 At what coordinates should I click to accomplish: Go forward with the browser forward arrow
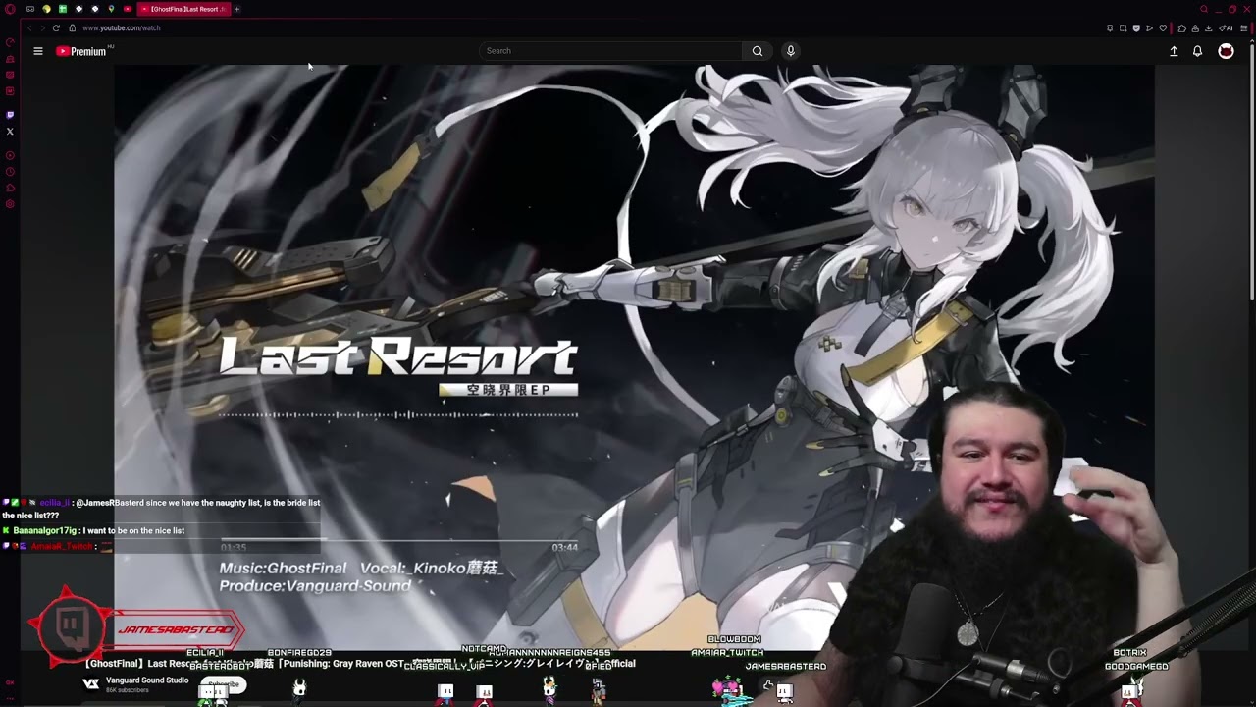pos(42,27)
